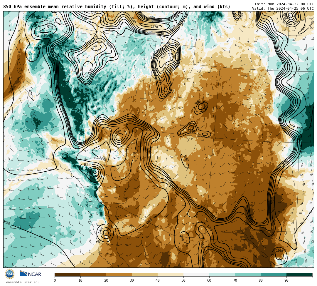Click colorbar tick label 90
317x286 pixels.
[x=286, y=280]
